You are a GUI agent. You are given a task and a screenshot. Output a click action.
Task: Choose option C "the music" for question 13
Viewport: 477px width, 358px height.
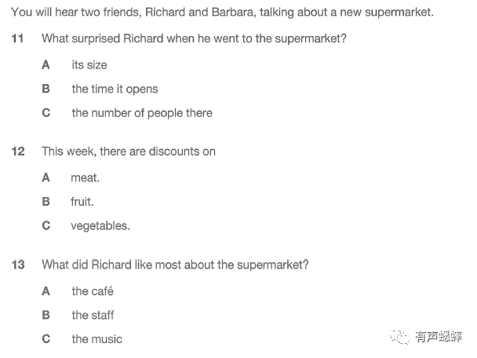pos(97,339)
